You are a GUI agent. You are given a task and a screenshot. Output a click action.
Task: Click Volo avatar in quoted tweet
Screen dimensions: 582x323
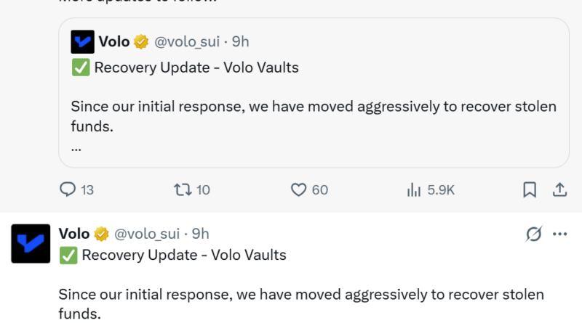coord(82,42)
